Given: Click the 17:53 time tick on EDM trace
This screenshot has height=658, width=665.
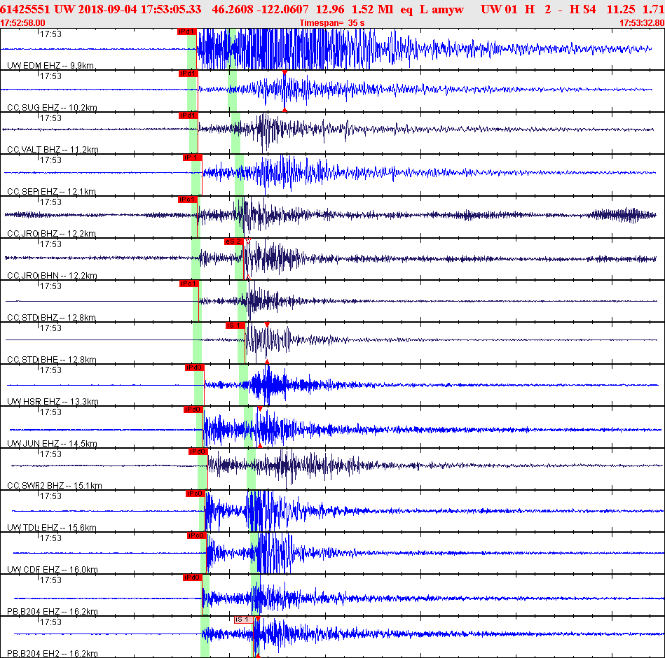Looking at the screenshot, I should pyautogui.click(x=51, y=34).
